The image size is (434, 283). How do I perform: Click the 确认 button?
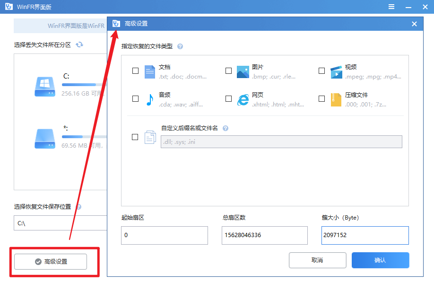click(x=380, y=260)
